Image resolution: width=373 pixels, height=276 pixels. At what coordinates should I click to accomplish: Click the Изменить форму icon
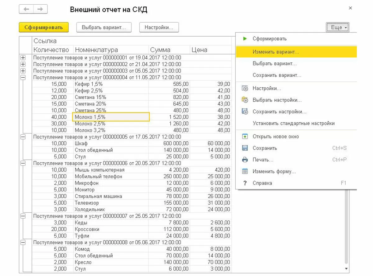(x=245, y=171)
